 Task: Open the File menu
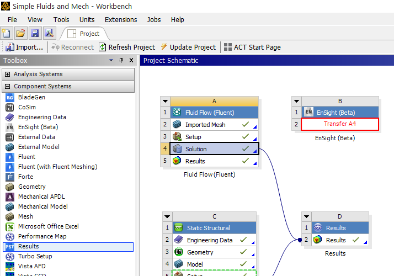pos(12,20)
